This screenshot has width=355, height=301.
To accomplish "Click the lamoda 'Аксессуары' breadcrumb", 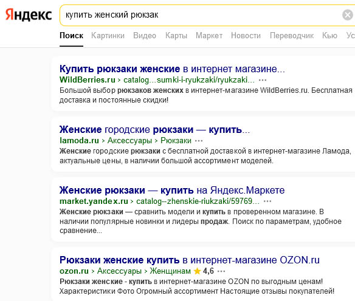I will pyautogui.click(x=129, y=141).
